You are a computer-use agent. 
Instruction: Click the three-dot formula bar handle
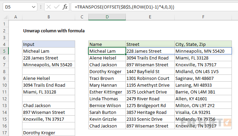(x=41, y=7)
